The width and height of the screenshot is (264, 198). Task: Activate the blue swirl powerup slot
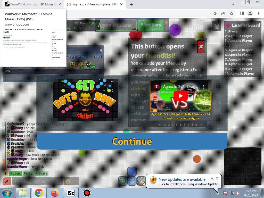pos(132,181)
